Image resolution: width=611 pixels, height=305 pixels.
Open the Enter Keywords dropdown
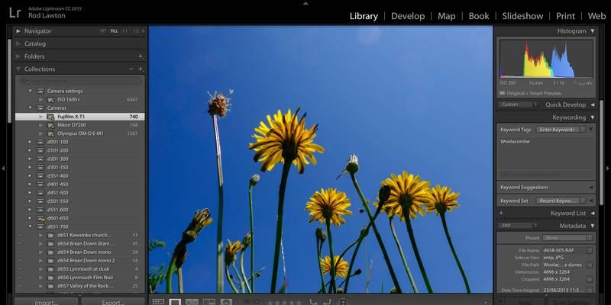point(561,130)
